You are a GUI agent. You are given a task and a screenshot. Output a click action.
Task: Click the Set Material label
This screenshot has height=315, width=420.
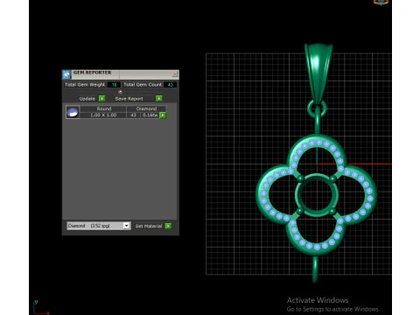pos(149,226)
